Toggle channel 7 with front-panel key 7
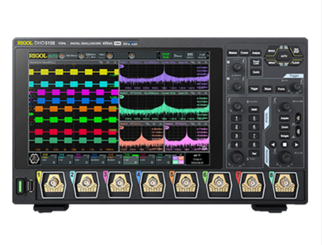The width and height of the screenshot is (322, 245). [x=254, y=136]
